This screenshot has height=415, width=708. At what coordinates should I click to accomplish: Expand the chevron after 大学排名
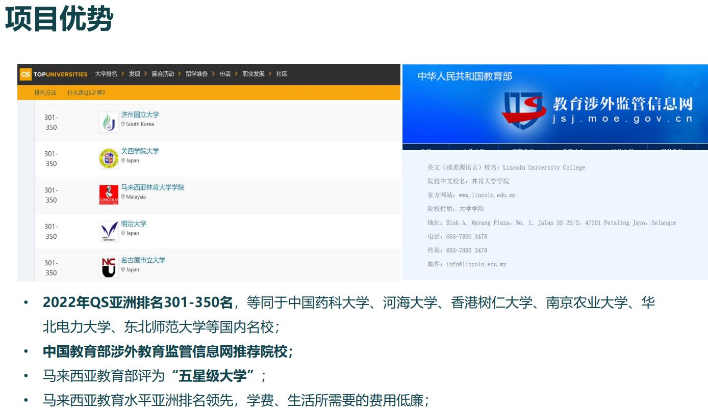(x=123, y=74)
